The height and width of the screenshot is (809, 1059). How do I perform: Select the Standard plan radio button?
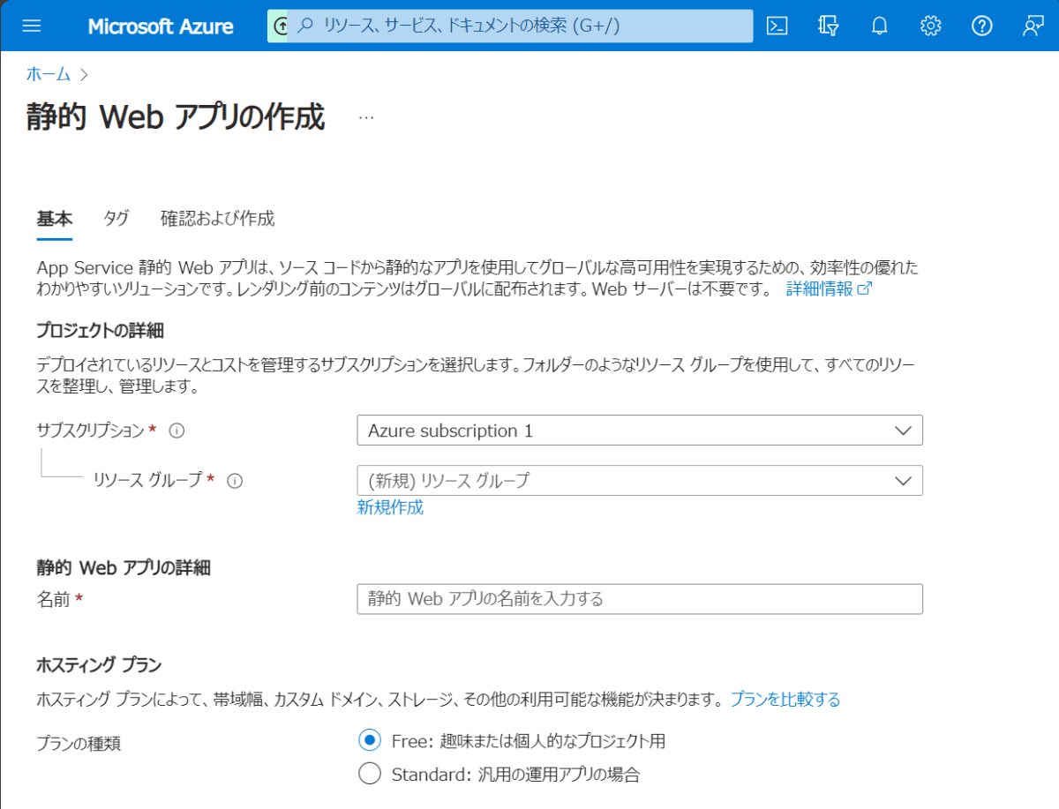click(370, 775)
